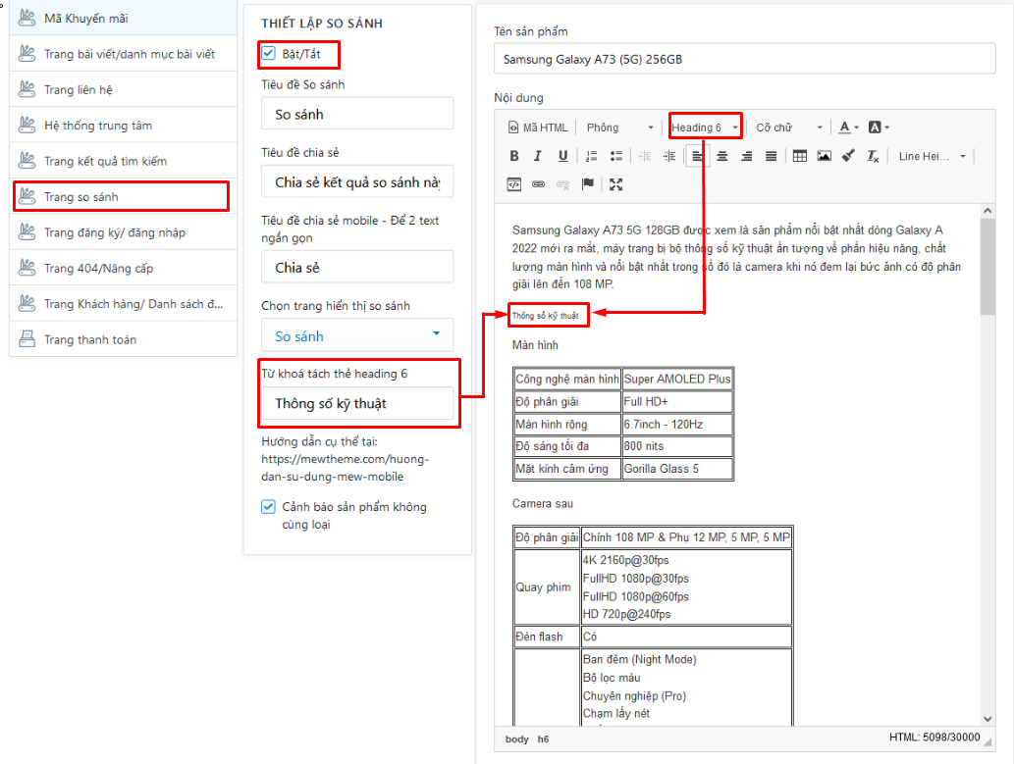Open the mewtheme.com guide link
Viewport: 1014px width, 764px height.
pyautogui.click(x=345, y=467)
